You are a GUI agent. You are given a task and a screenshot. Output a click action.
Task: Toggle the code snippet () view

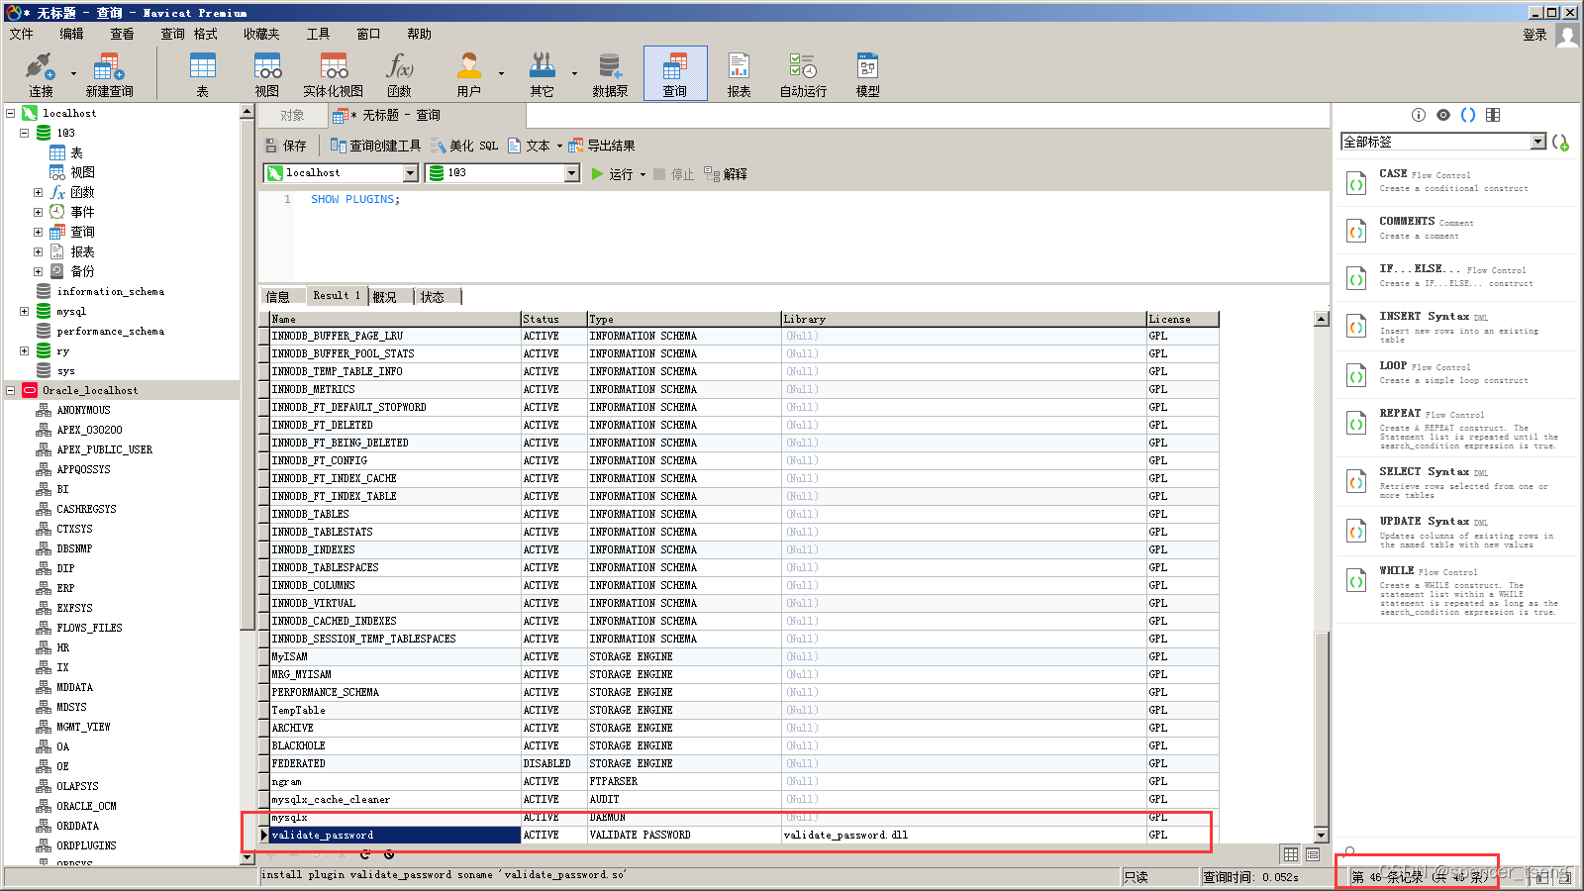pyautogui.click(x=1468, y=114)
